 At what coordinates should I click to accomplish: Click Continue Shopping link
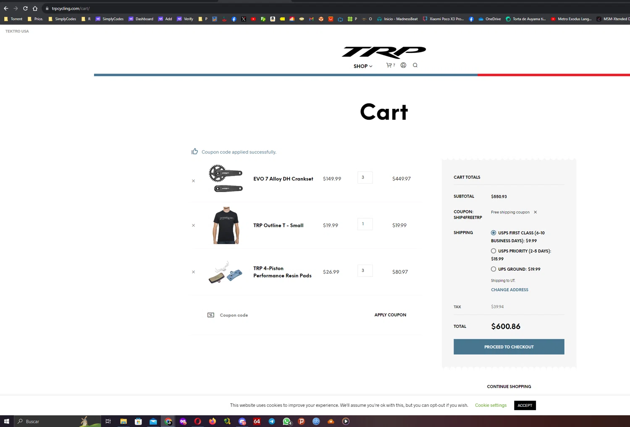[x=509, y=387]
